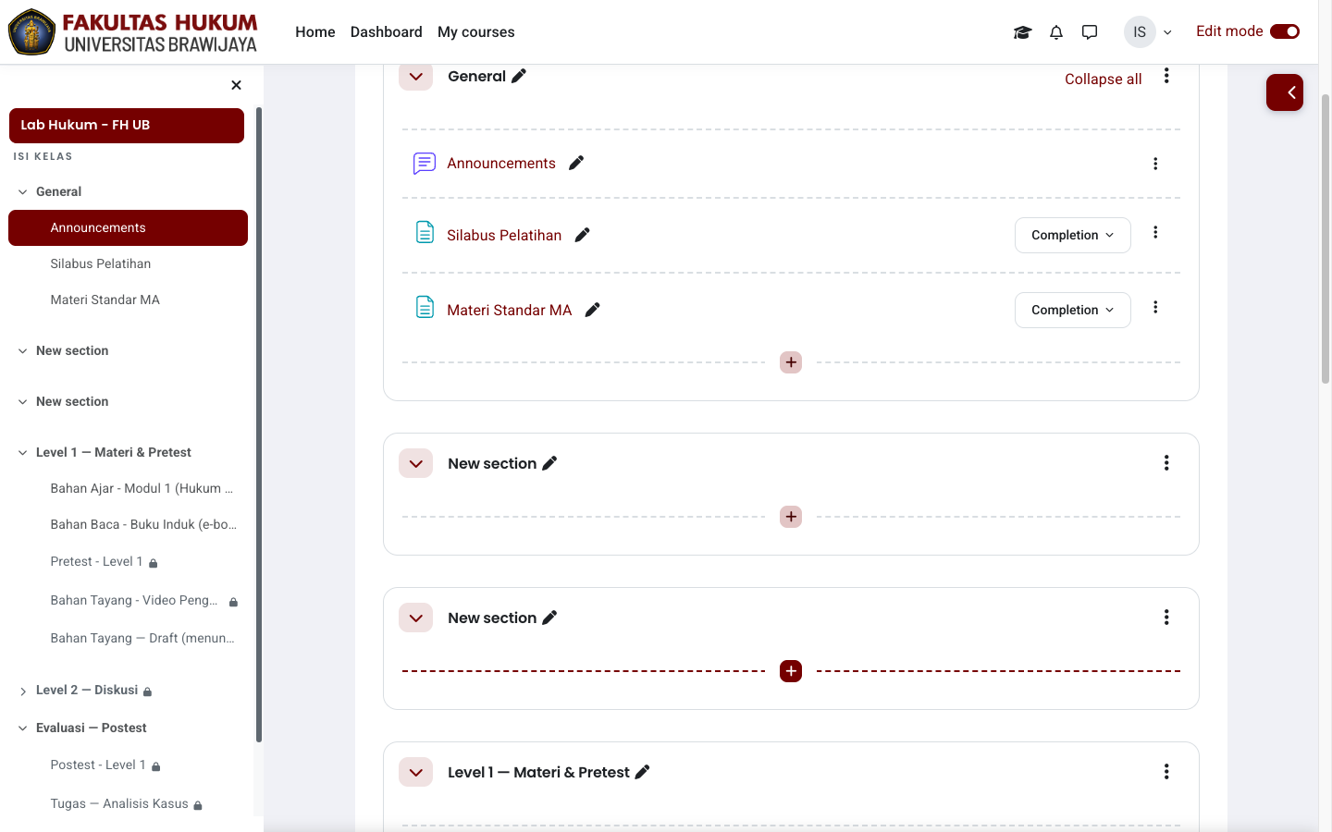Edit Level 1 — Materi & Pretest name

click(x=643, y=772)
